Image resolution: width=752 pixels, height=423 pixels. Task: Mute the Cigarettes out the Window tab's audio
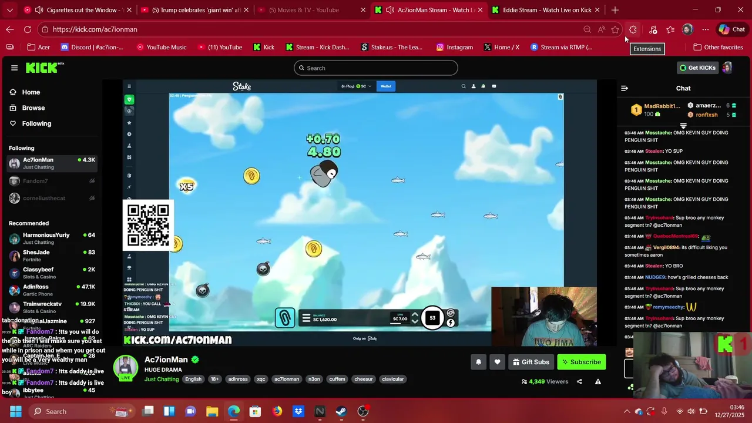click(39, 10)
